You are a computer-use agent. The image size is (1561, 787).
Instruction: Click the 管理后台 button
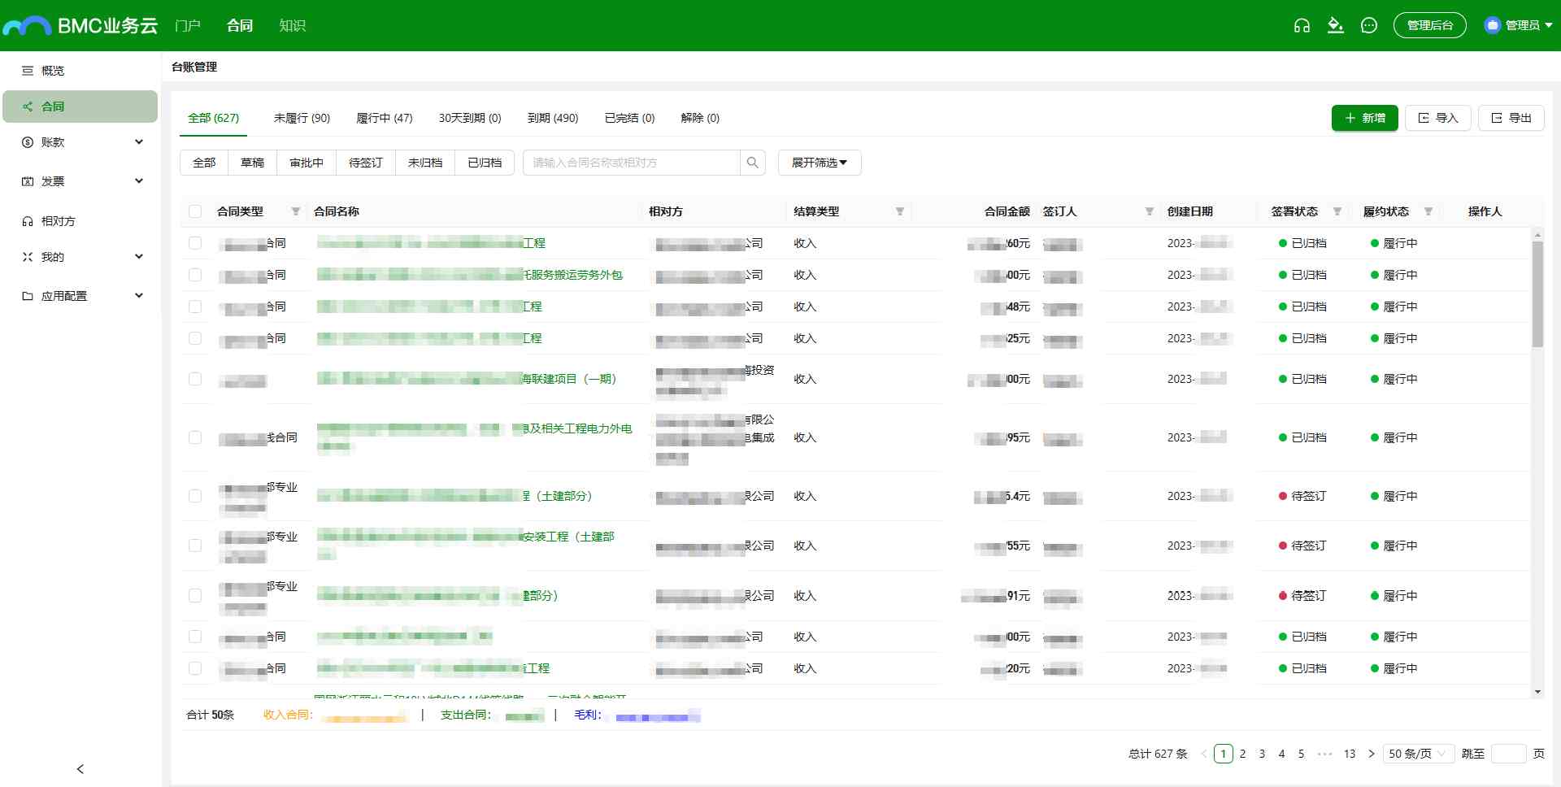[x=1429, y=25]
